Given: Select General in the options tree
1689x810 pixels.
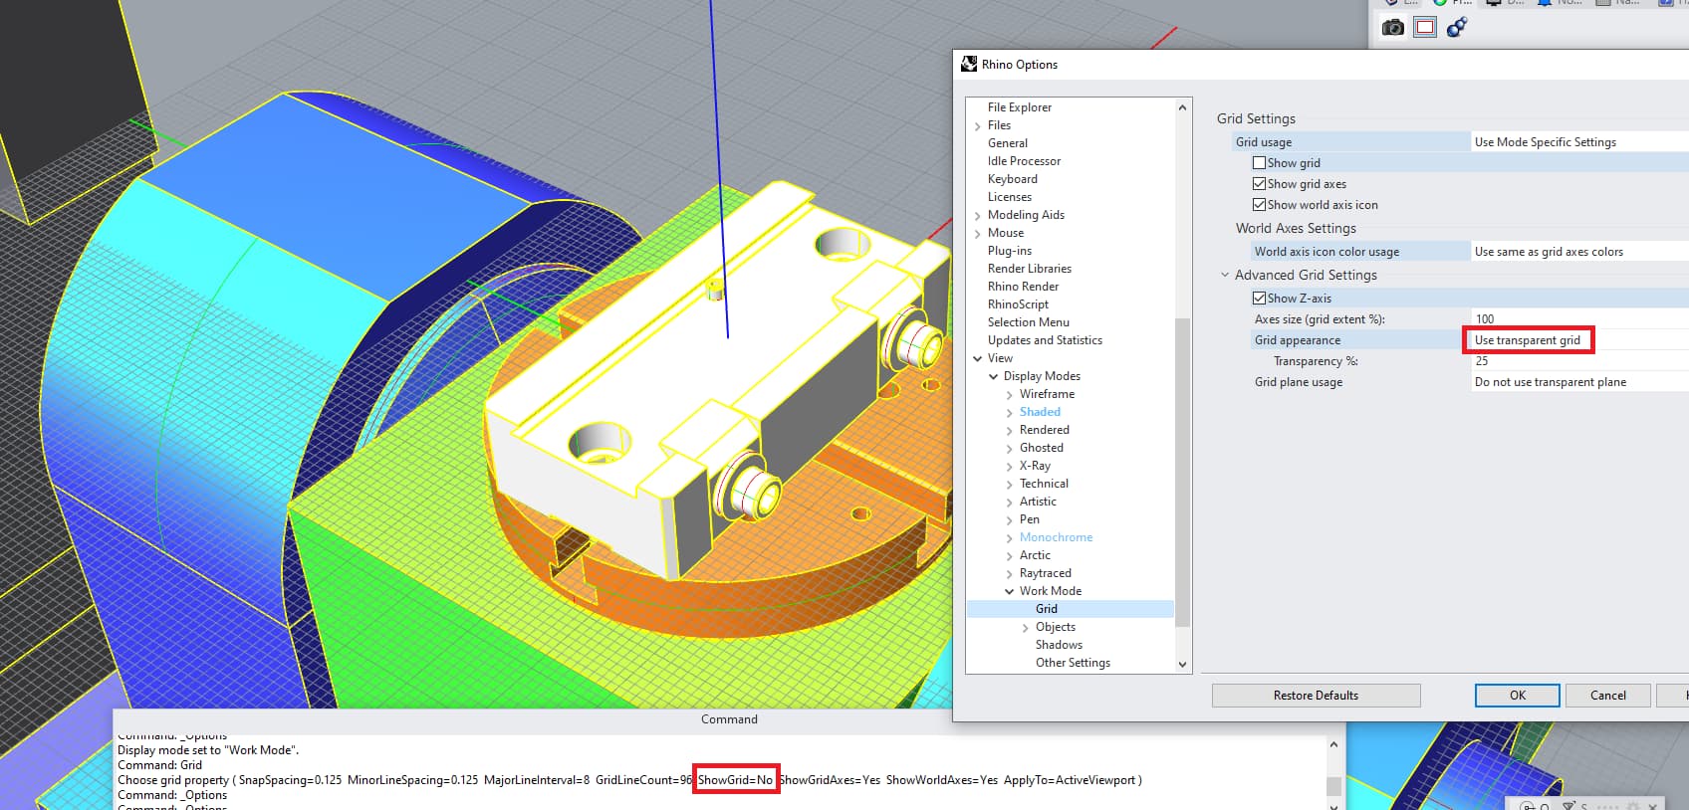Looking at the screenshot, I should pos(1007,143).
